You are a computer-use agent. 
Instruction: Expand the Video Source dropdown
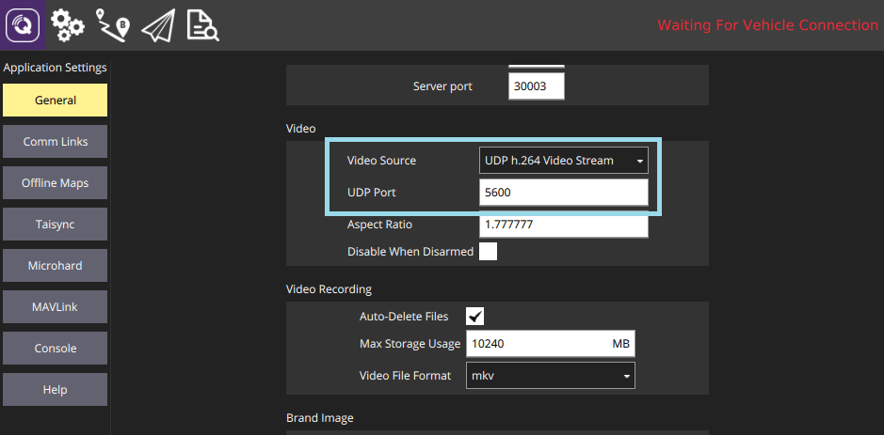[x=563, y=161]
